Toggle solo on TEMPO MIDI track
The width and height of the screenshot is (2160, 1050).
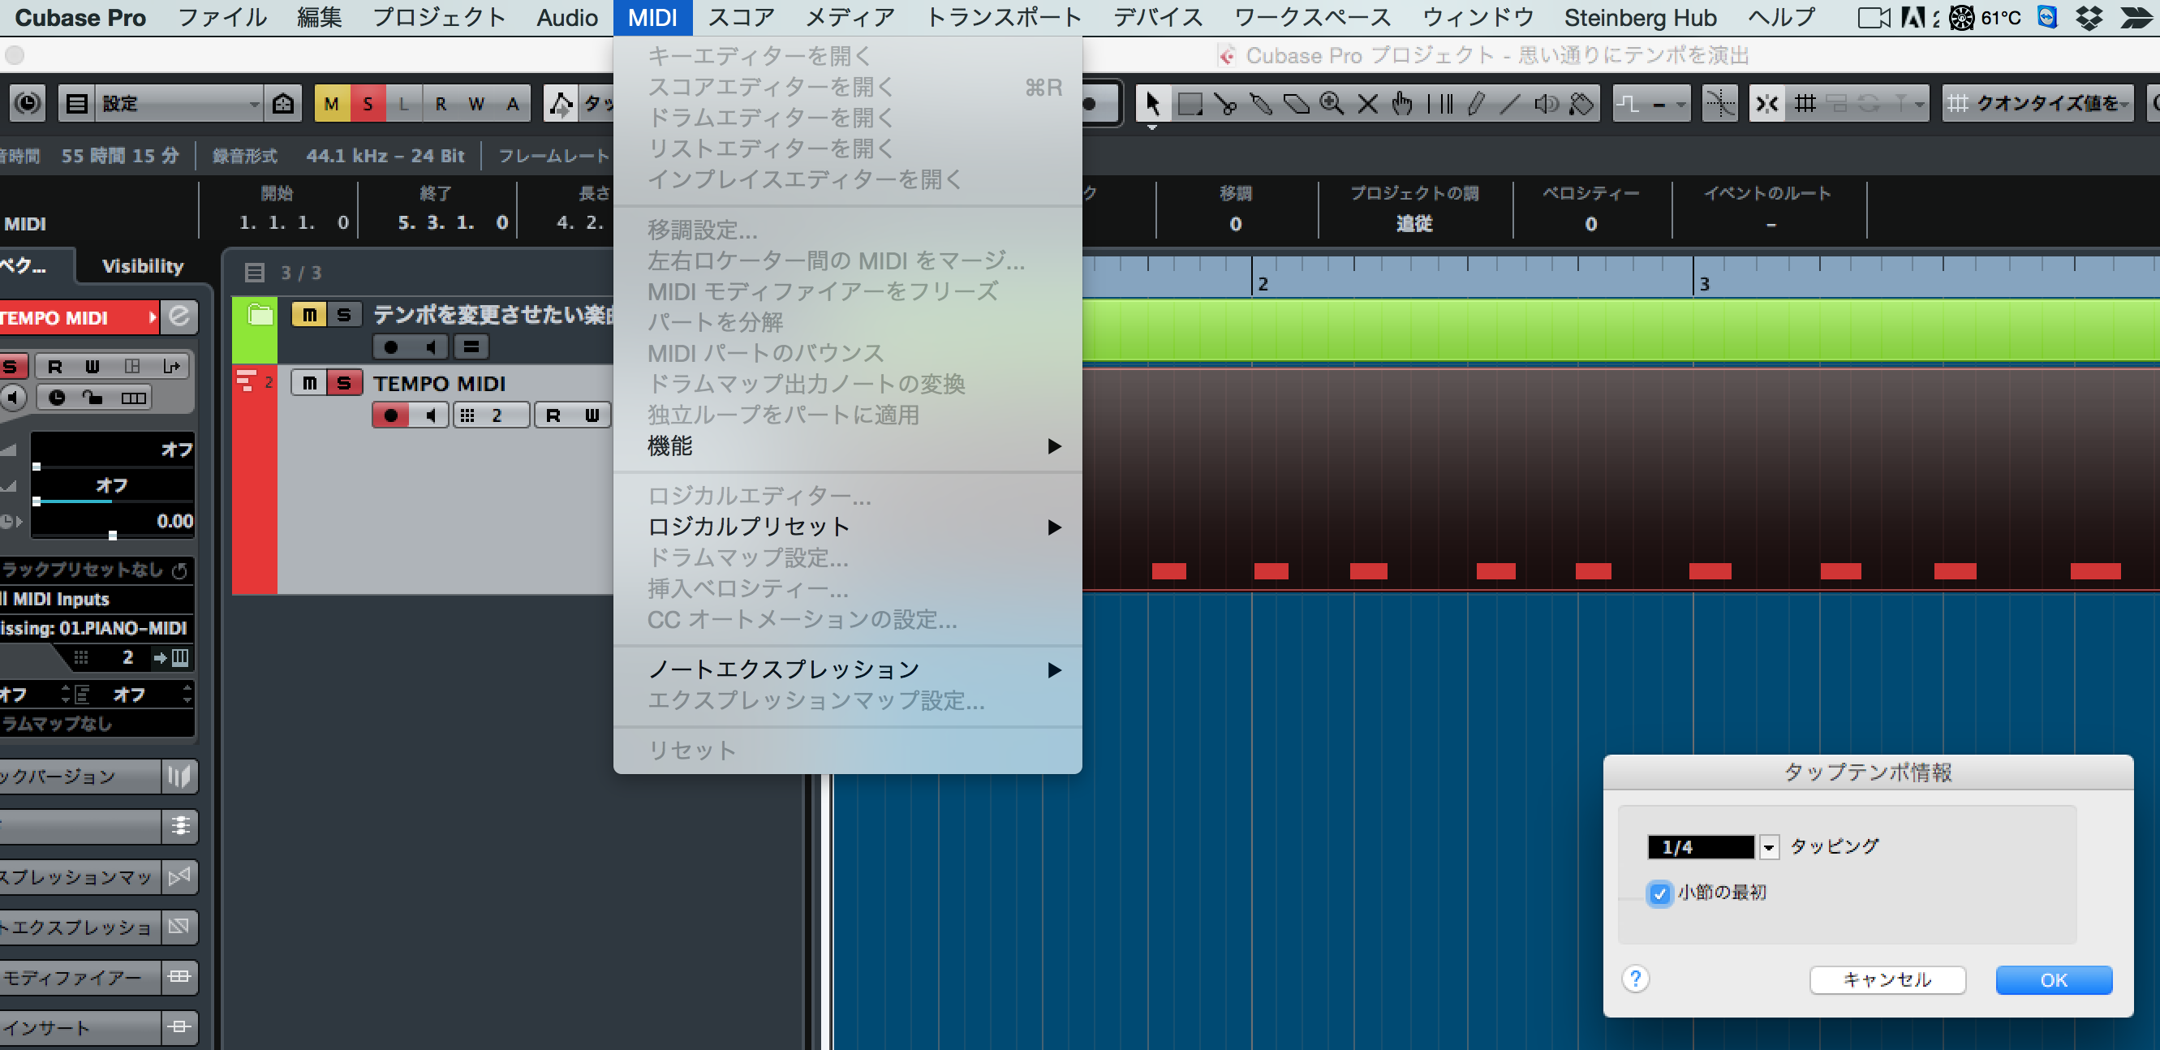point(344,382)
